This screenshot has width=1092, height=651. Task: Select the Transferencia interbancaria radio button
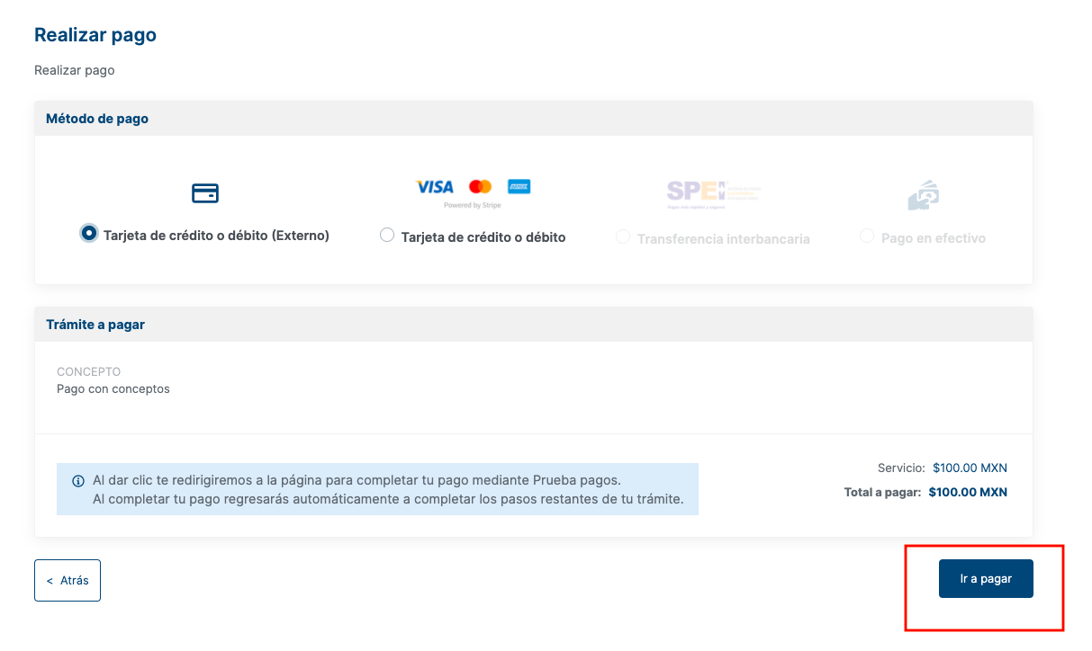[622, 236]
